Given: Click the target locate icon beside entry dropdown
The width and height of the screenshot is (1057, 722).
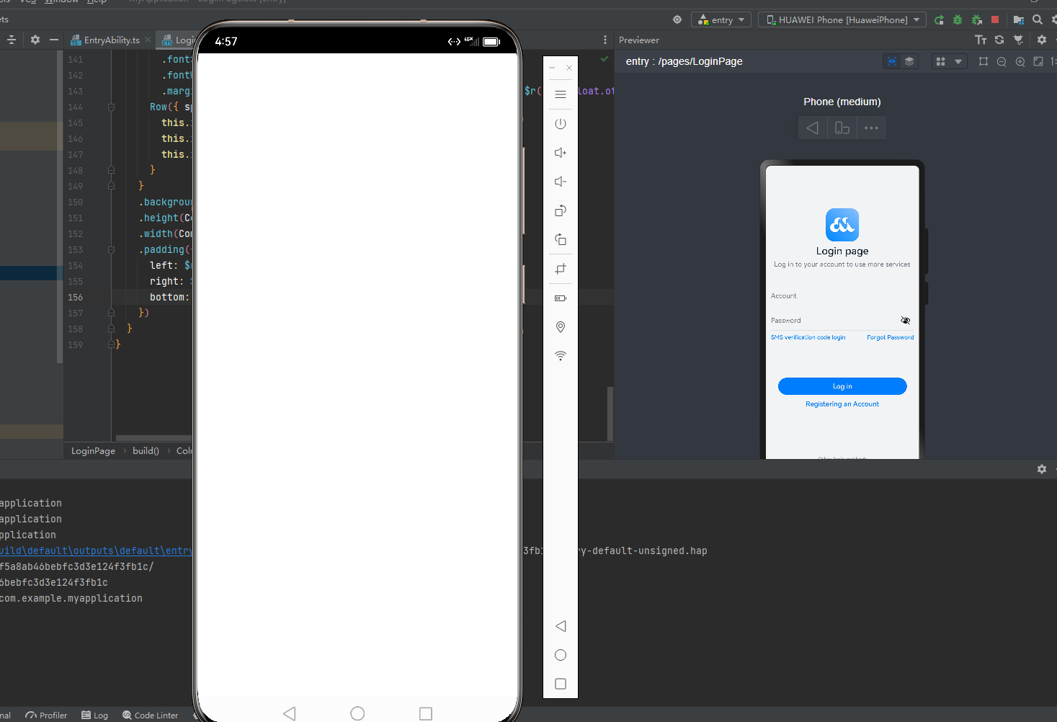Looking at the screenshot, I should [x=677, y=20].
